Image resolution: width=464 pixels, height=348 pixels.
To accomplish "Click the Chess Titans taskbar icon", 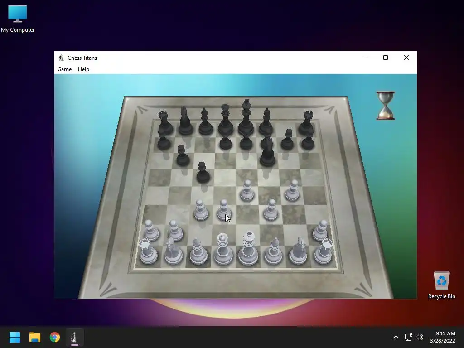I will [x=75, y=337].
